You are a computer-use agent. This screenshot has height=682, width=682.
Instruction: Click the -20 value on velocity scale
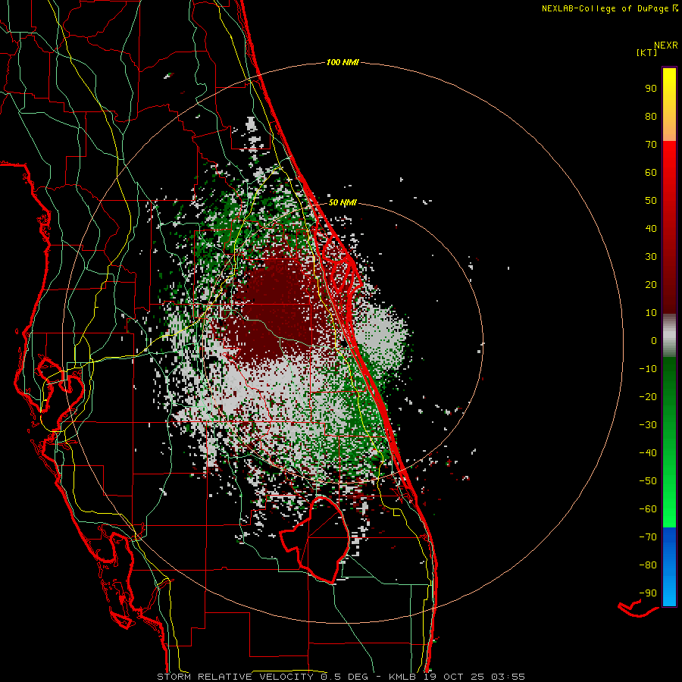pos(648,396)
